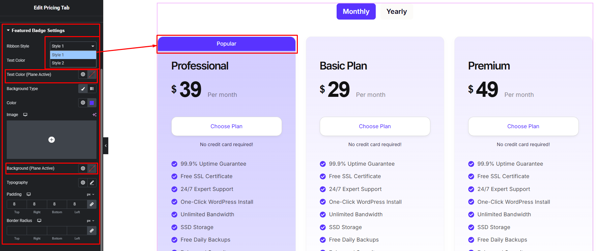The width and height of the screenshot is (597, 251).
Task: Click Choose Plan under the Professional plan
Action: [226, 126]
